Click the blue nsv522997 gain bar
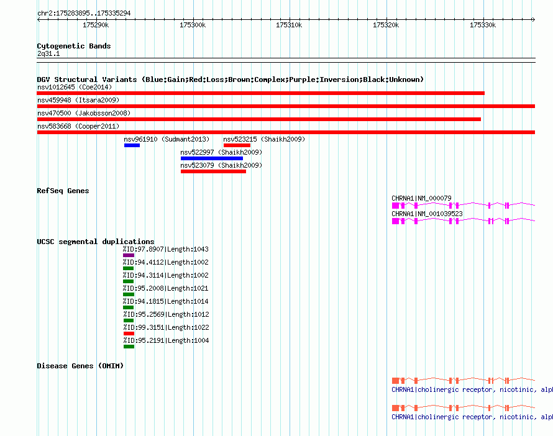This screenshot has width=553, height=436. tap(212, 158)
